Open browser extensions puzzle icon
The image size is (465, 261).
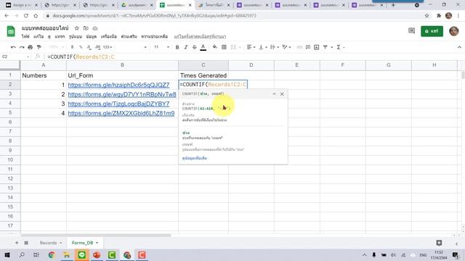click(439, 16)
